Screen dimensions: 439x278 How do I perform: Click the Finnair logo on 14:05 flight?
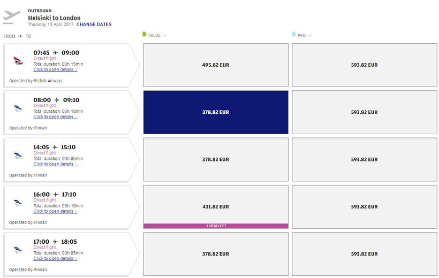pos(19,155)
